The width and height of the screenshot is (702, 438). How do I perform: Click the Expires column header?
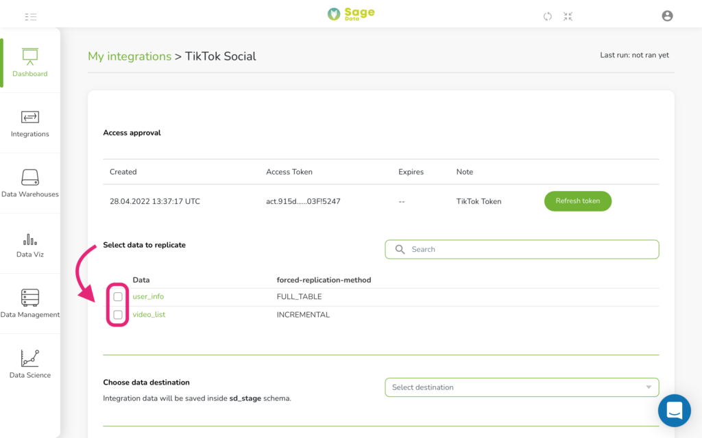click(411, 172)
